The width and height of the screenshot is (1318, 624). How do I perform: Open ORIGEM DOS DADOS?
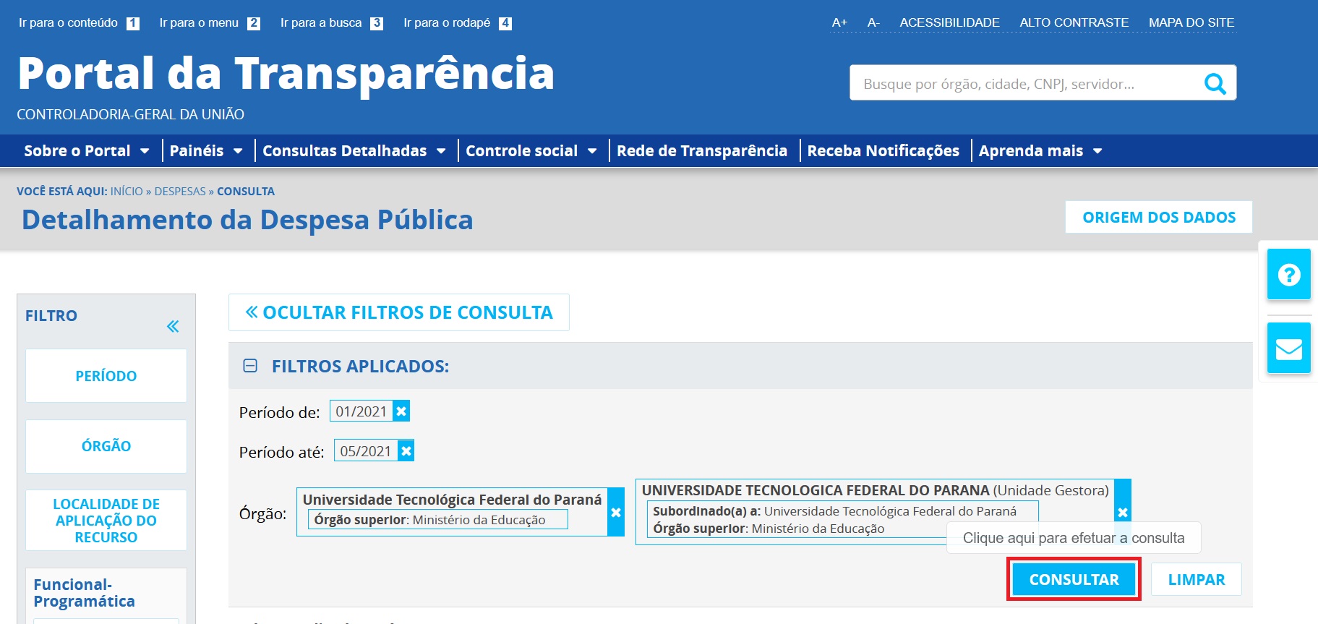point(1159,217)
